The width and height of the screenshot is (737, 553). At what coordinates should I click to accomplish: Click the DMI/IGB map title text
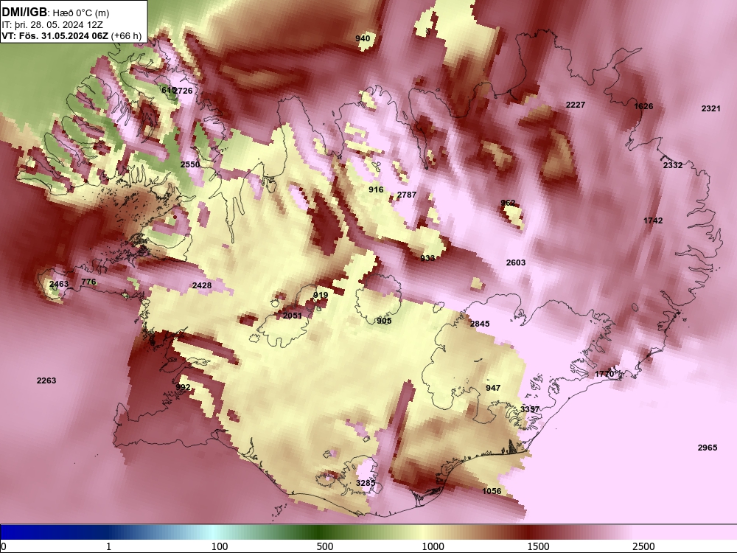[x=55, y=12]
